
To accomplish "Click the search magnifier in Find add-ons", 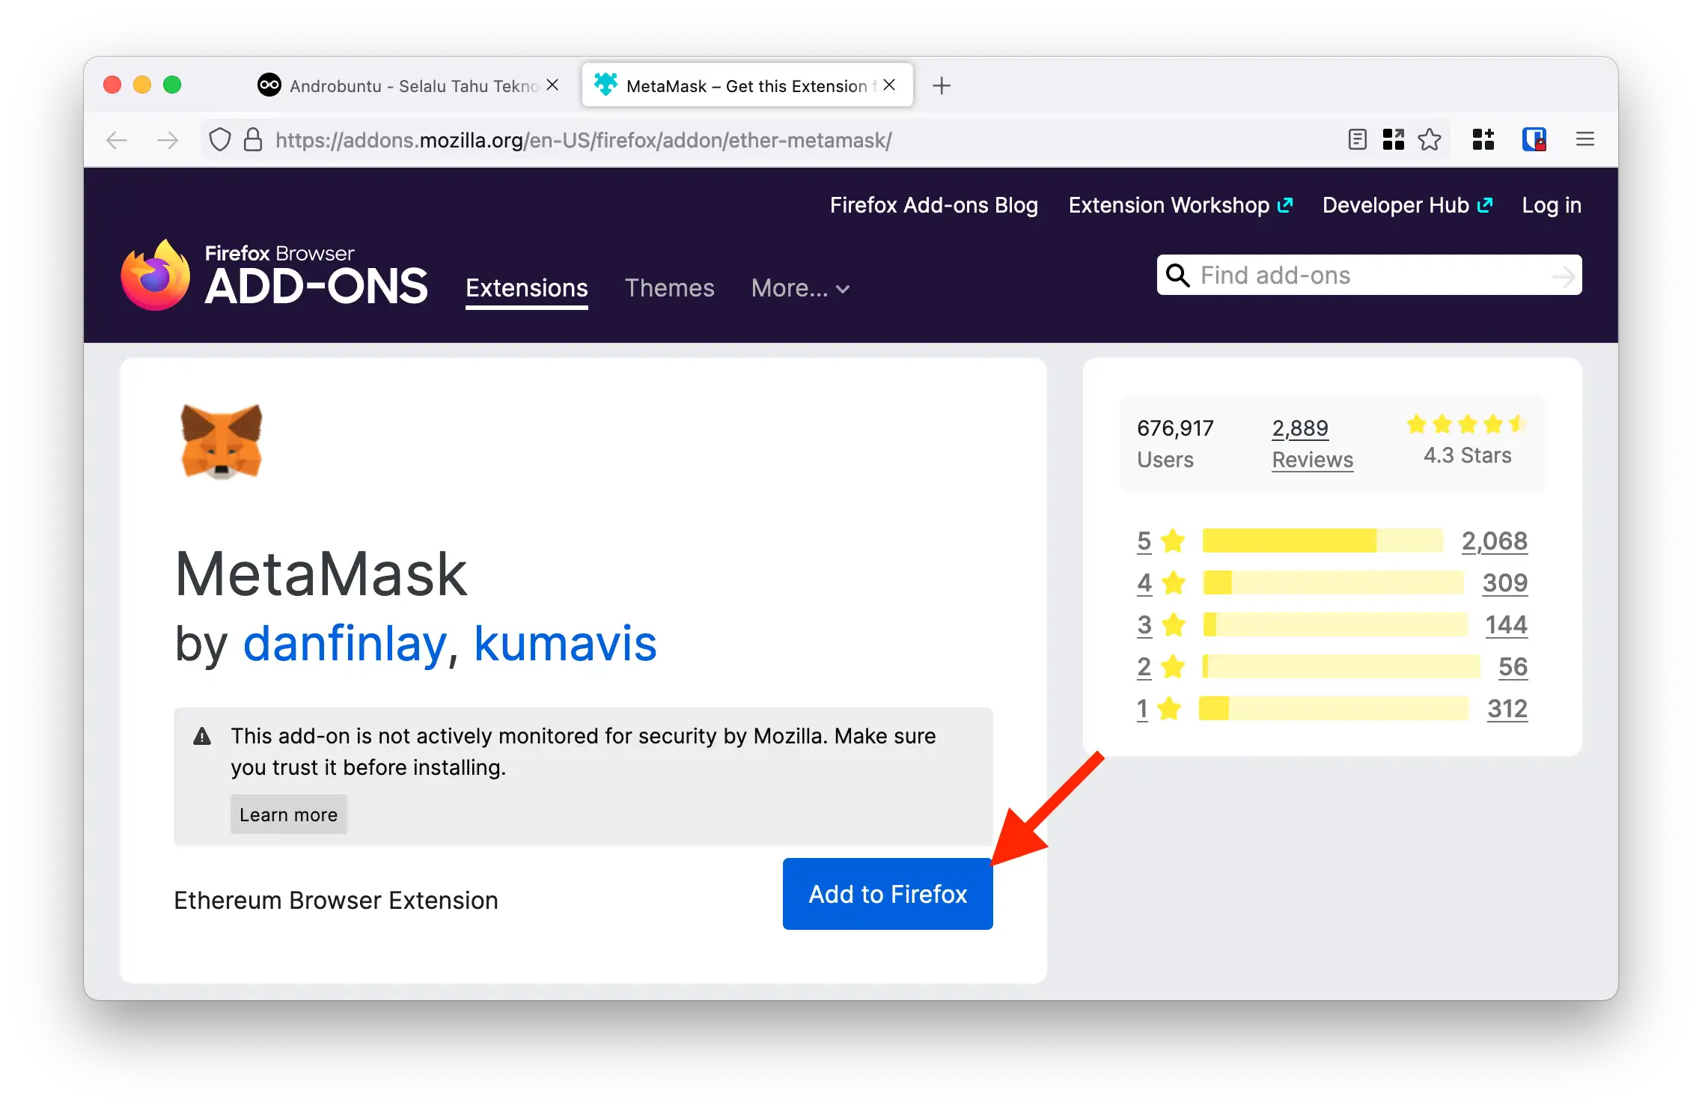I will (x=1177, y=276).
